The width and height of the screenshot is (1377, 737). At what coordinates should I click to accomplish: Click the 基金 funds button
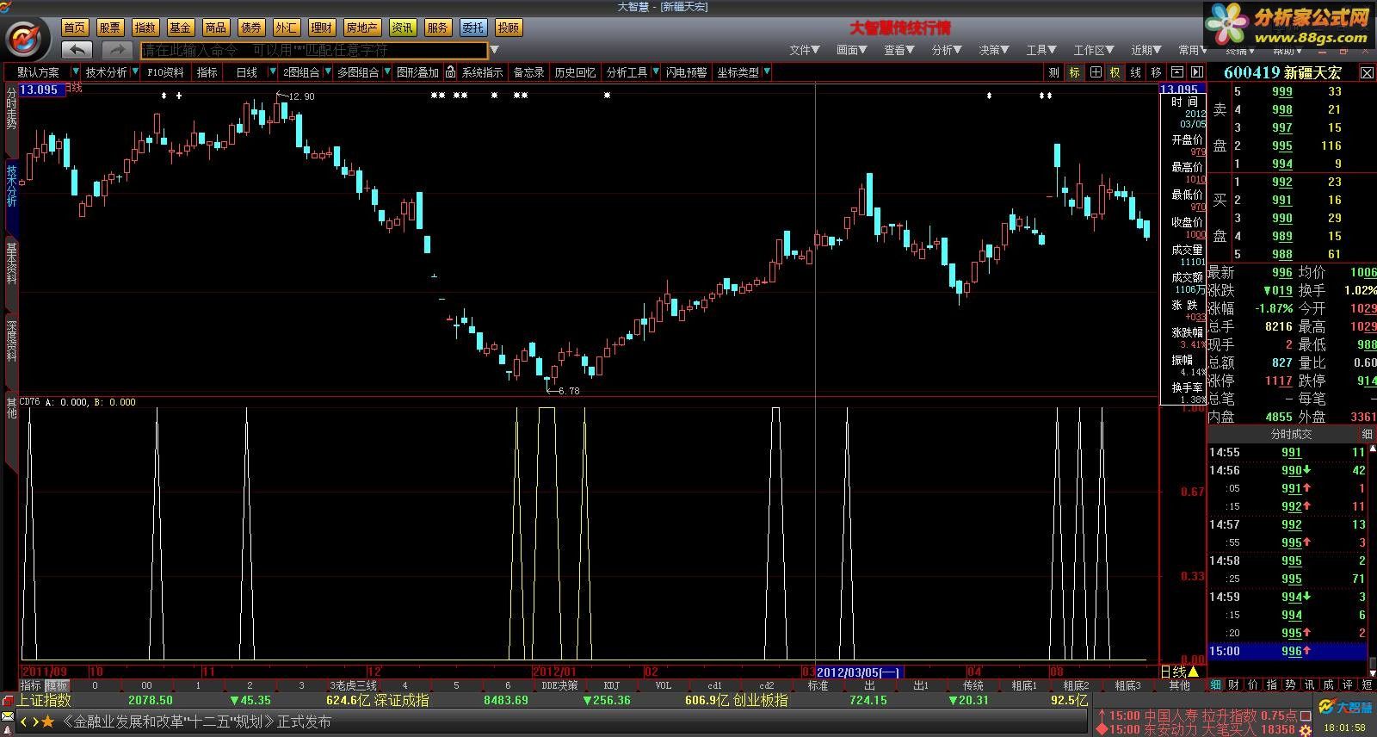click(180, 28)
